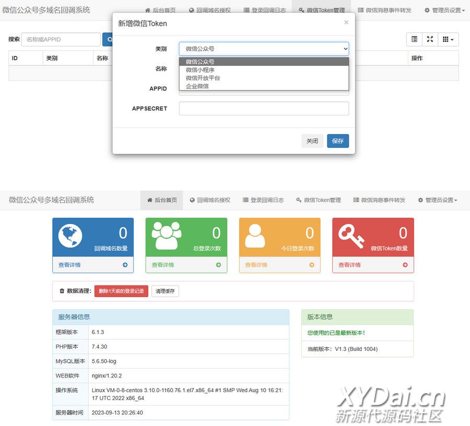Expand the 类别 select box
The height and width of the screenshot is (426, 470).
[x=264, y=49]
